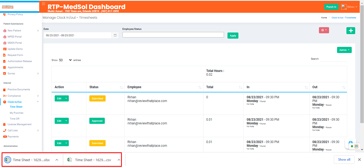Expand the Call Lists submenu
364x167 pixels.
(x=38, y=131)
